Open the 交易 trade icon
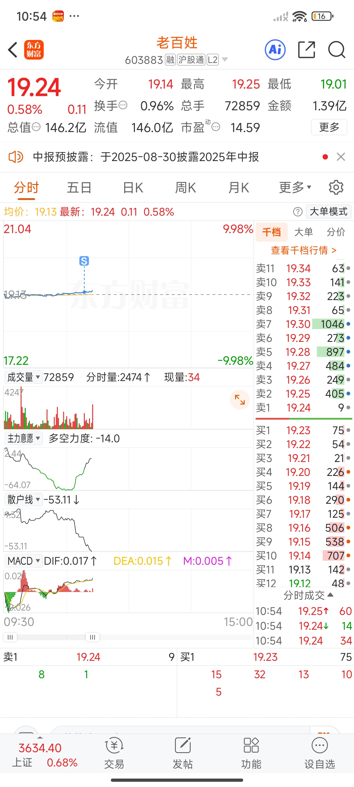The height and width of the screenshot is (787, 354). tap(114, 753)
